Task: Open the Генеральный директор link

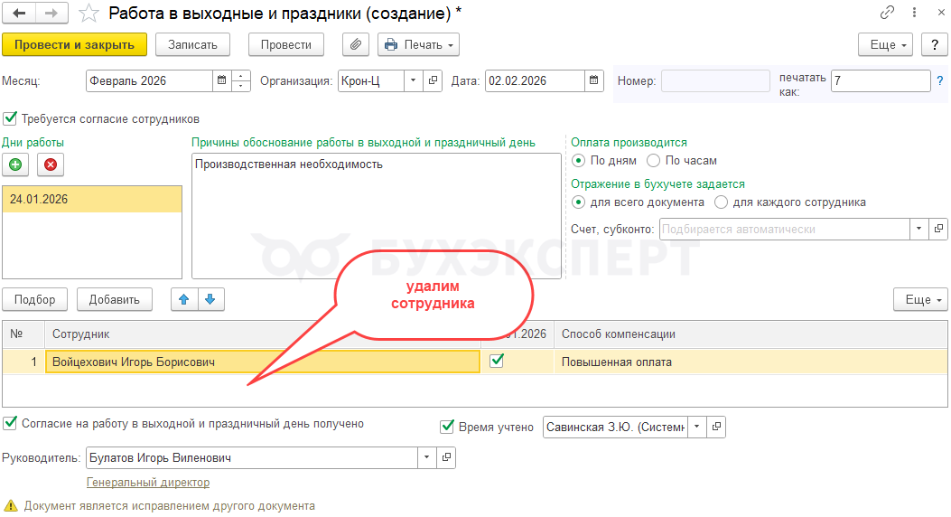Action: [148, 482]
